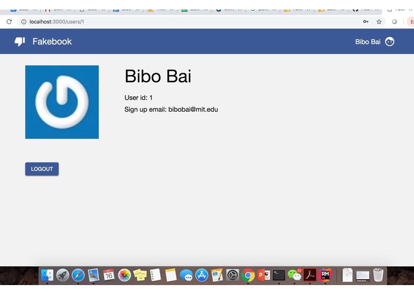The width and height of the screenshot is (414, 294).
Task: Click the Fakebook thumbs-down logo icon
Action: (x=20, y=42)
